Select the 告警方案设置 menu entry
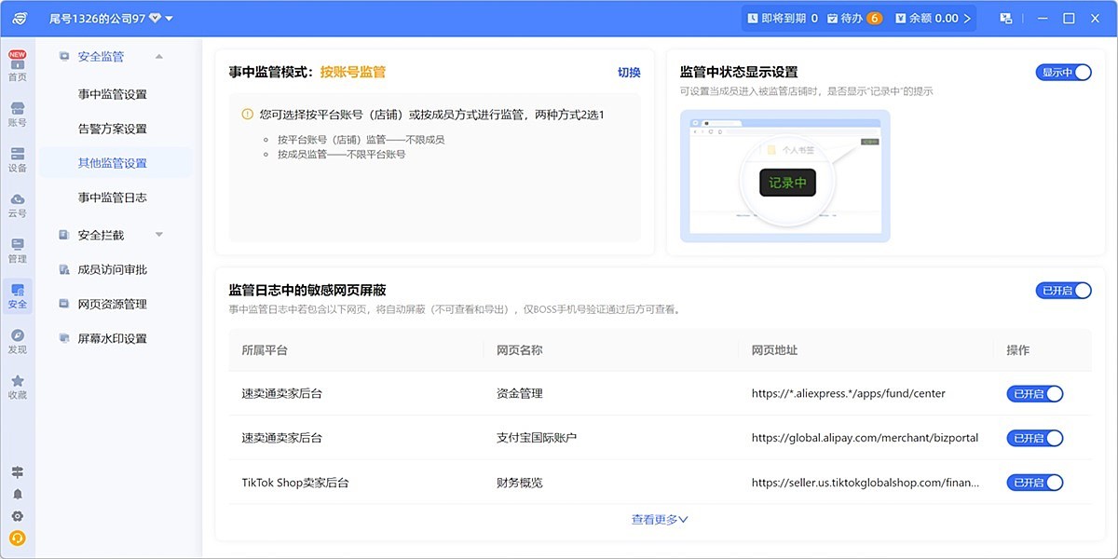The height and width of the screenshot is (559, 1118). point(111,129)
